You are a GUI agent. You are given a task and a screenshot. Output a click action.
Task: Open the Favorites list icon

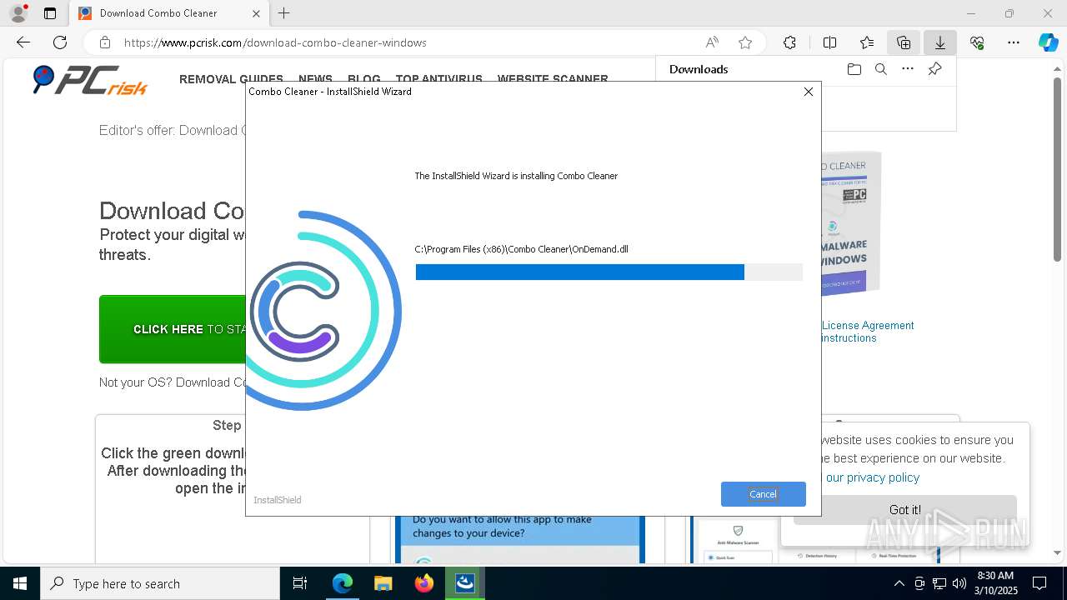(867, 42)
